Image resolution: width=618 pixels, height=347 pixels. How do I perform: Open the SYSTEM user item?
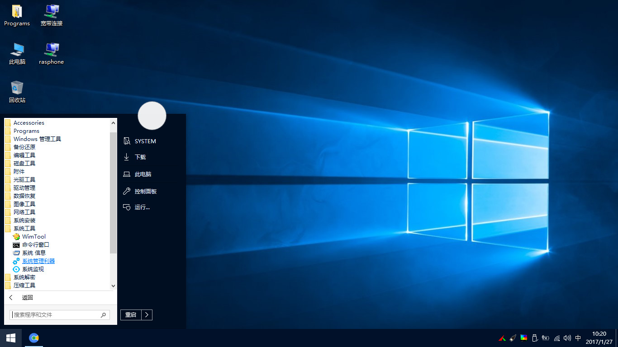click(144, 141)
